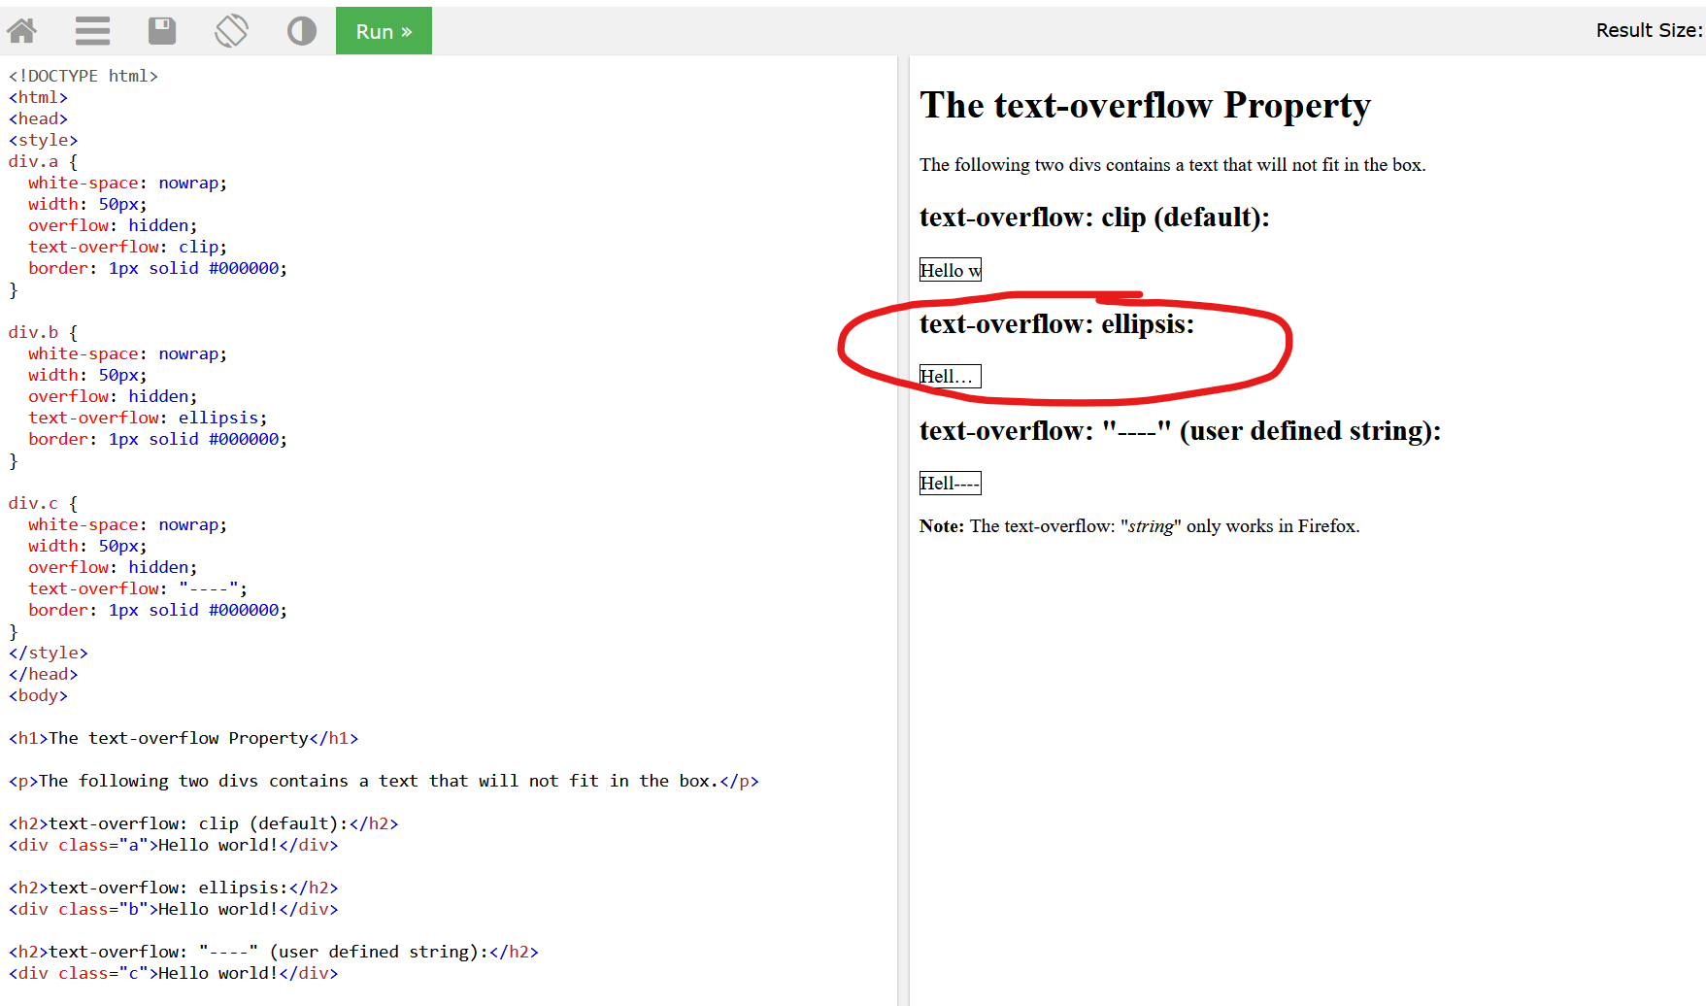
Task: Click the 'Hell----' user defined string box
Action: tap(950, 484)
